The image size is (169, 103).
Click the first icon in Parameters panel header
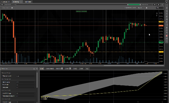click(34, 69)
